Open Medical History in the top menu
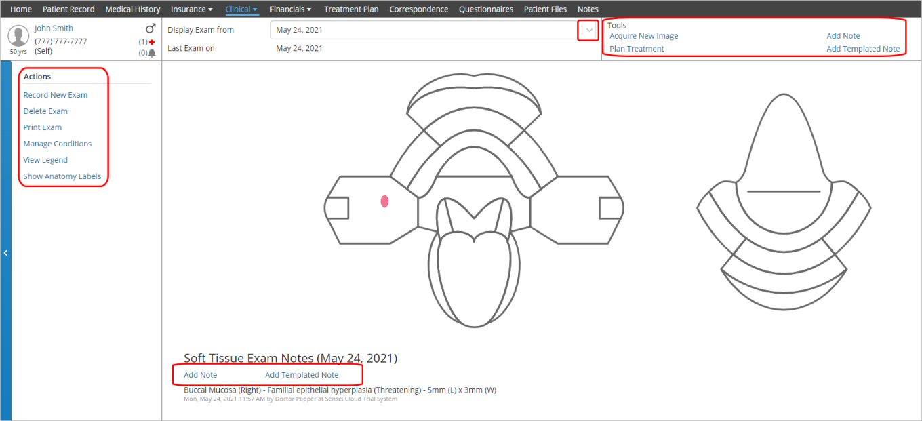The image size is (922, 421). pyautogui.click(x=133, y=9)
